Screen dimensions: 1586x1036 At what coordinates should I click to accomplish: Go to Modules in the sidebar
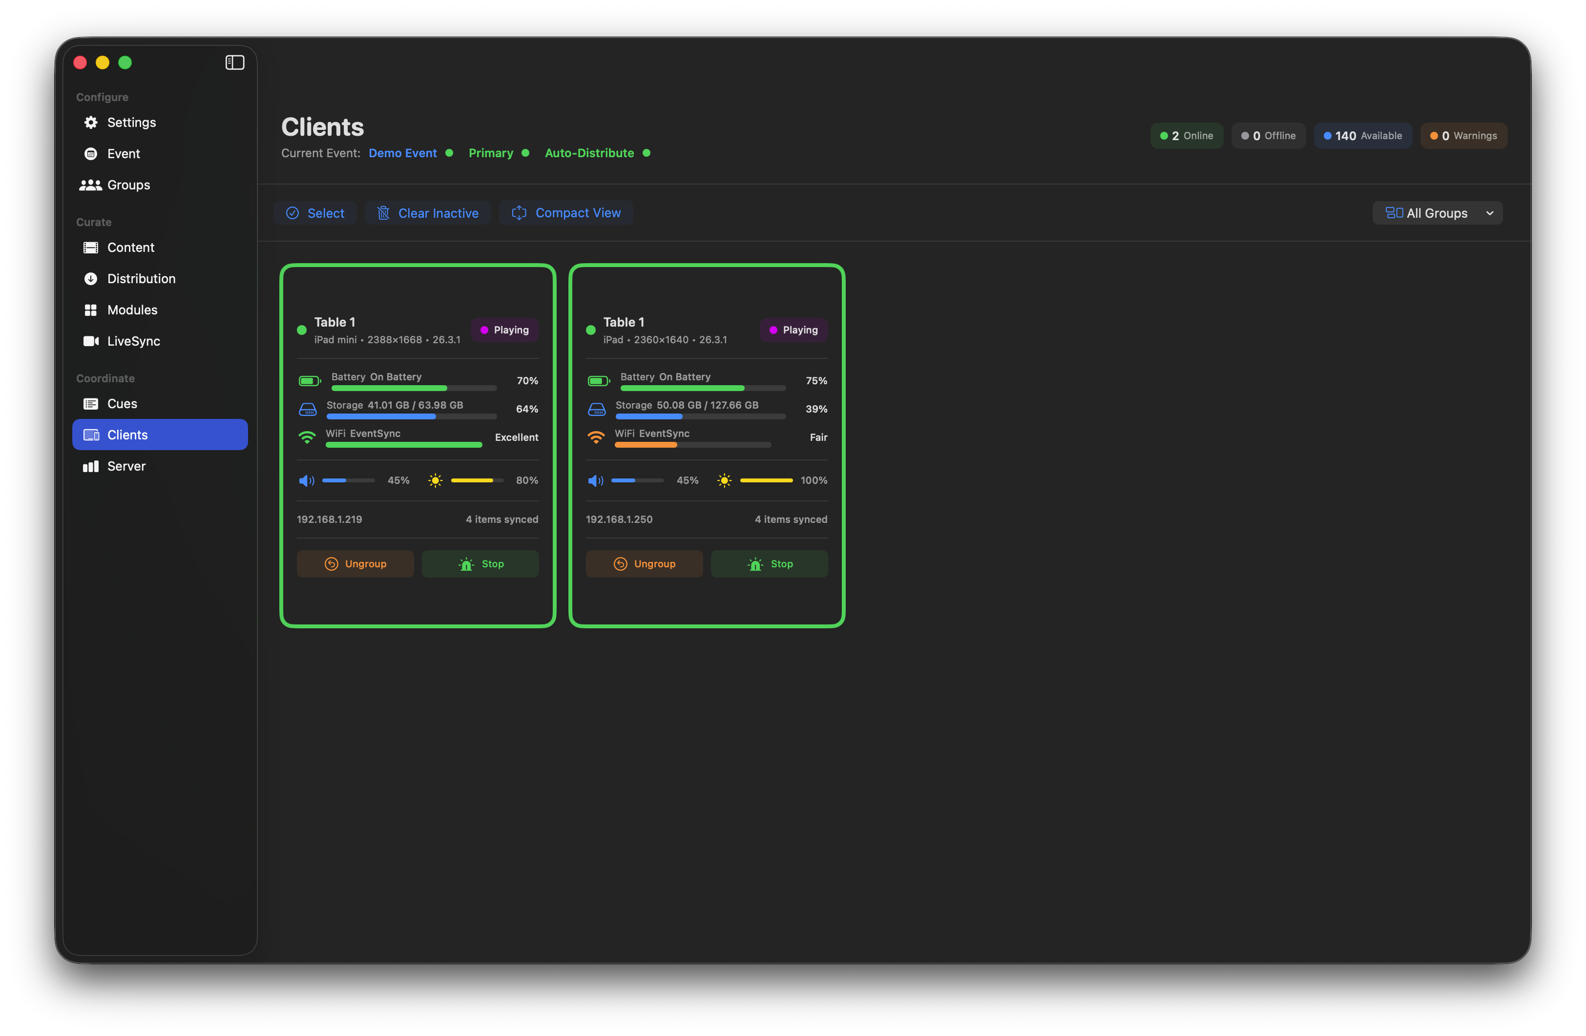coord(160,310)
